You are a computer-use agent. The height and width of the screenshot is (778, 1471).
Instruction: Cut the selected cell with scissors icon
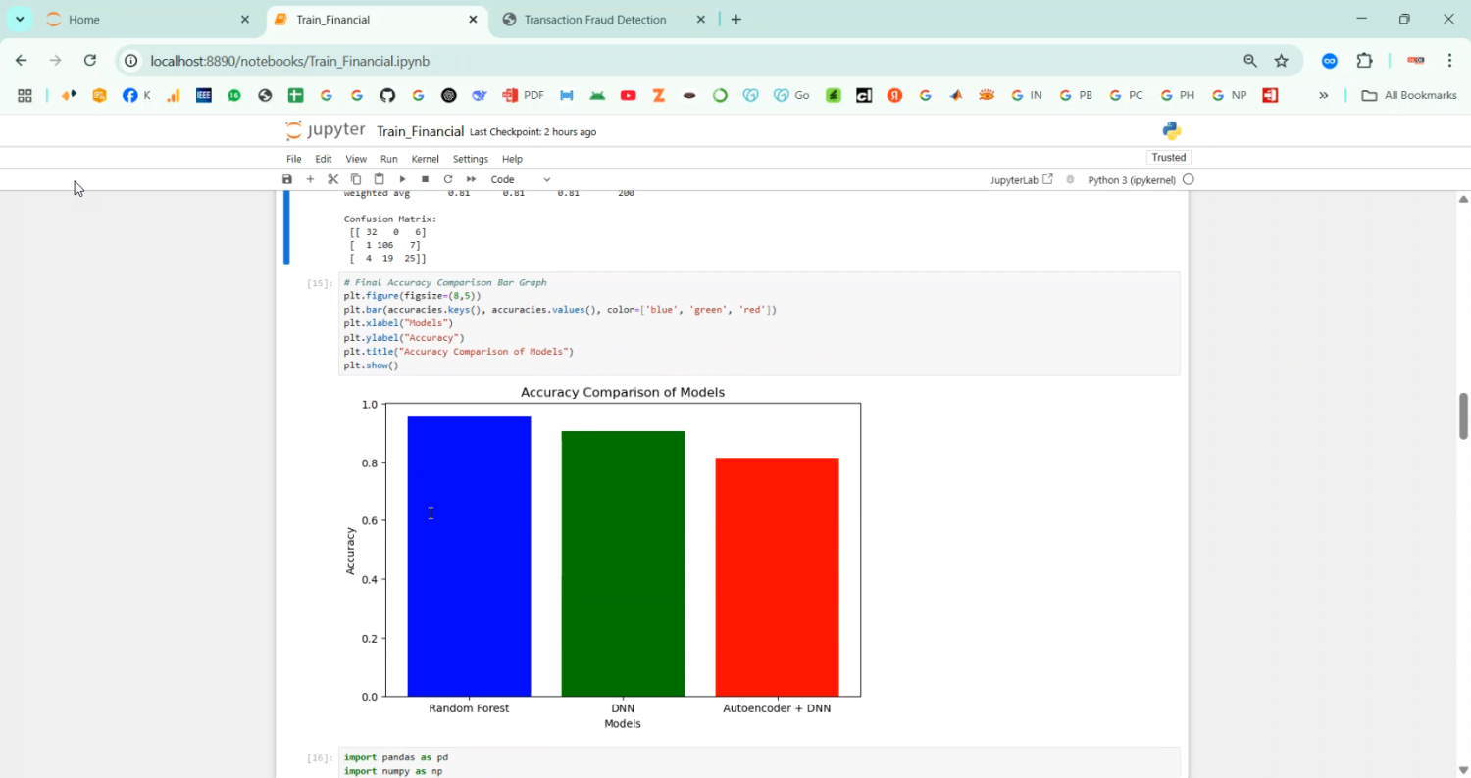[333, 179]
